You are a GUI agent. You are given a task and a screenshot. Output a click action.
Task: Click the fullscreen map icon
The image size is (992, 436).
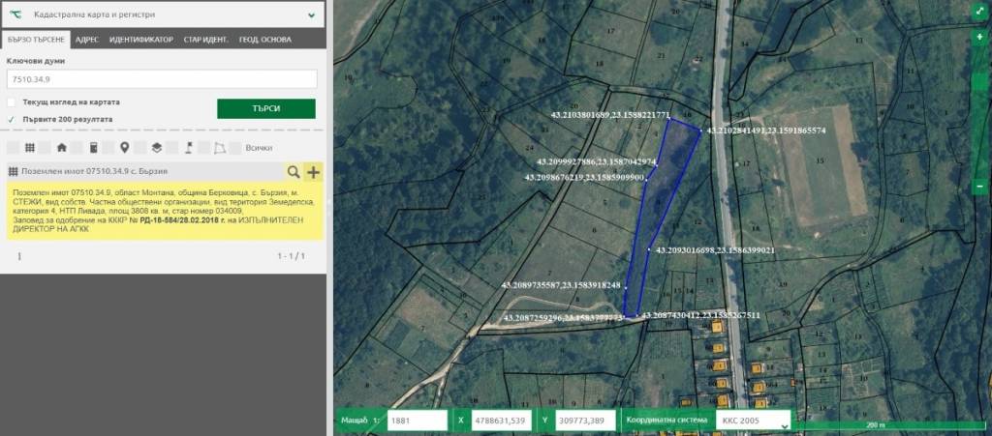pos(979,14)
